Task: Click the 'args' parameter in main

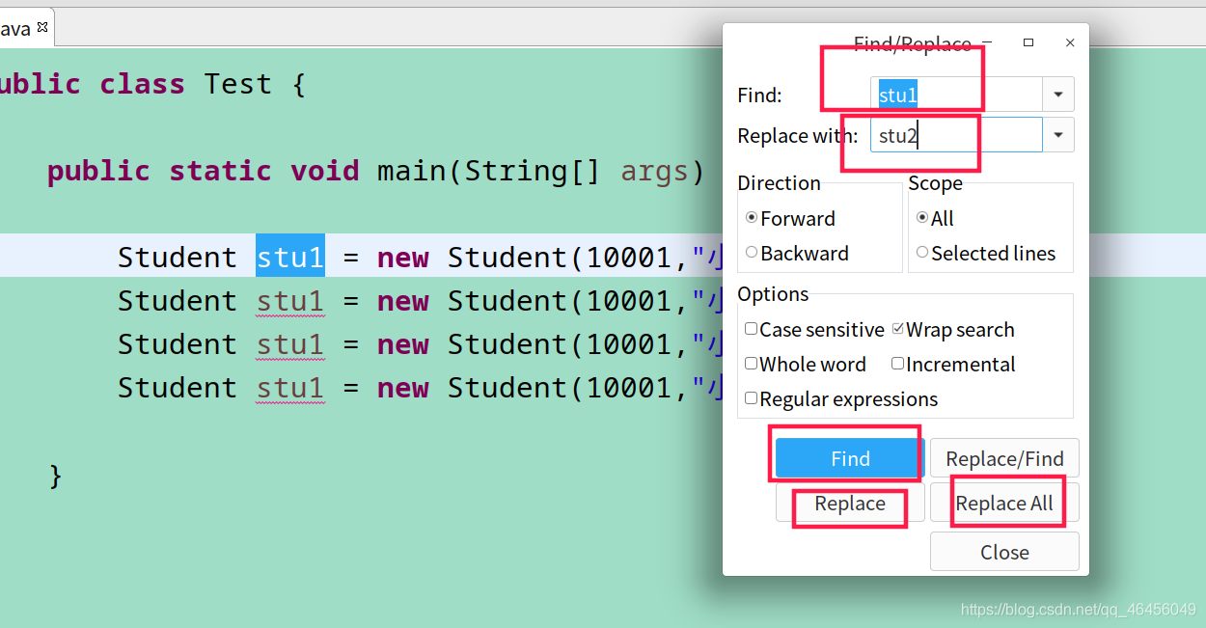Action: 655,171
